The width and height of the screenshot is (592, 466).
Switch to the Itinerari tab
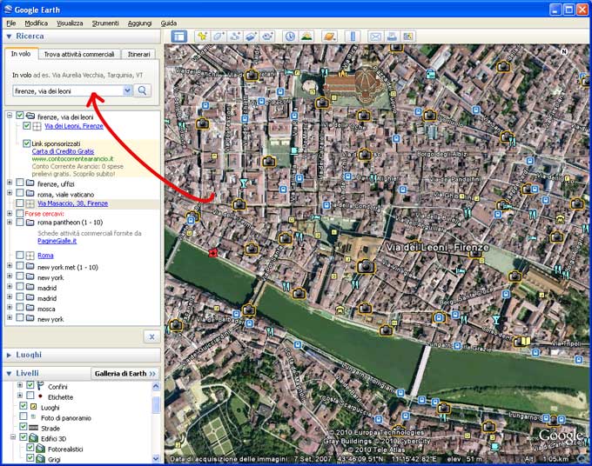138,54
